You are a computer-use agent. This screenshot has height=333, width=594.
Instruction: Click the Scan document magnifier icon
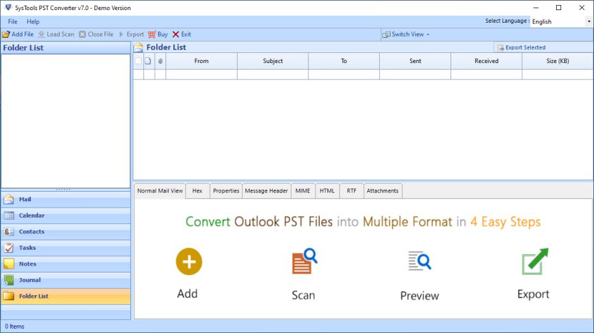click(304, 261)
